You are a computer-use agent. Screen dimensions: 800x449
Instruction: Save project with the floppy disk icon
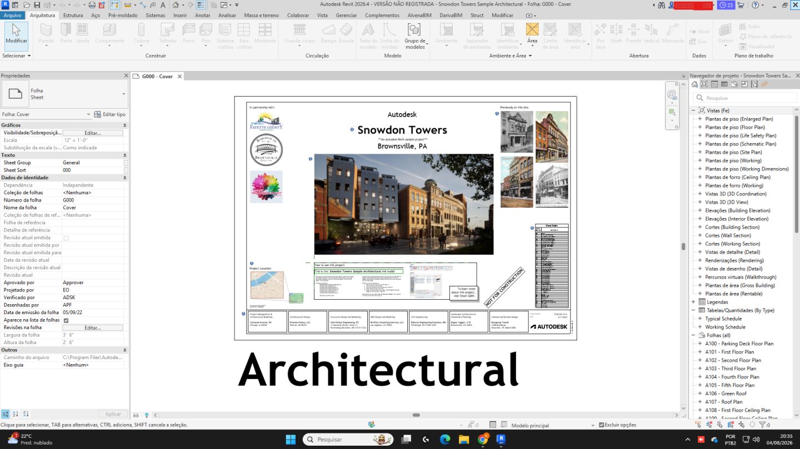click(x=37, y=5)
